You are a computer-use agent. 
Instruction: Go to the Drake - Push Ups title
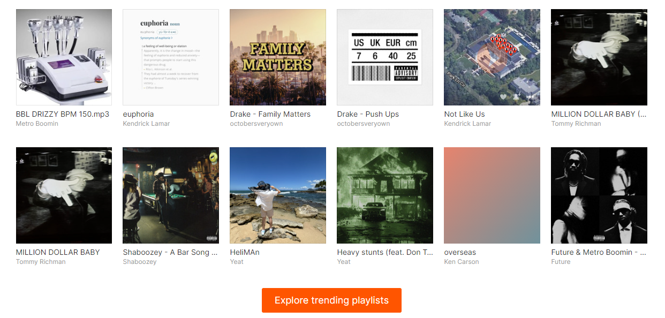[368, 114]
